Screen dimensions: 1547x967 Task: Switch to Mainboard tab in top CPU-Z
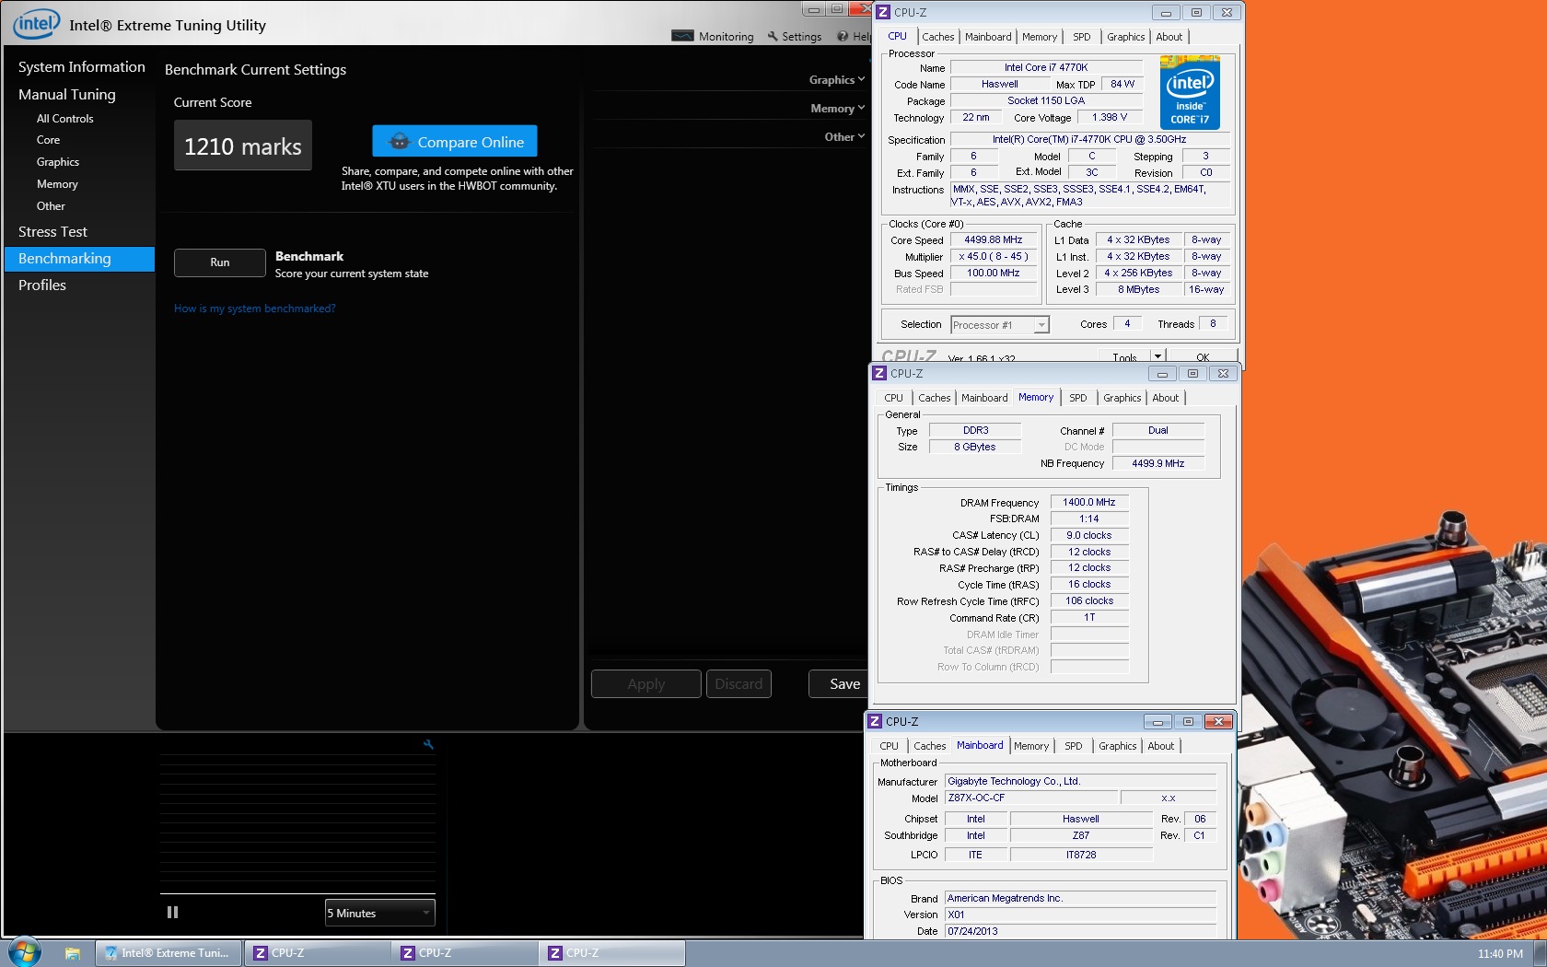[x=988, y=37]
